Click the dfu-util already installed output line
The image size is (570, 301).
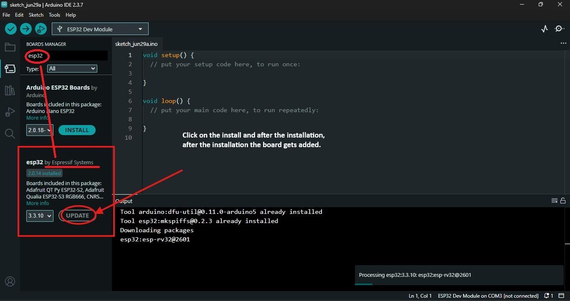click(x=221, y=212)
